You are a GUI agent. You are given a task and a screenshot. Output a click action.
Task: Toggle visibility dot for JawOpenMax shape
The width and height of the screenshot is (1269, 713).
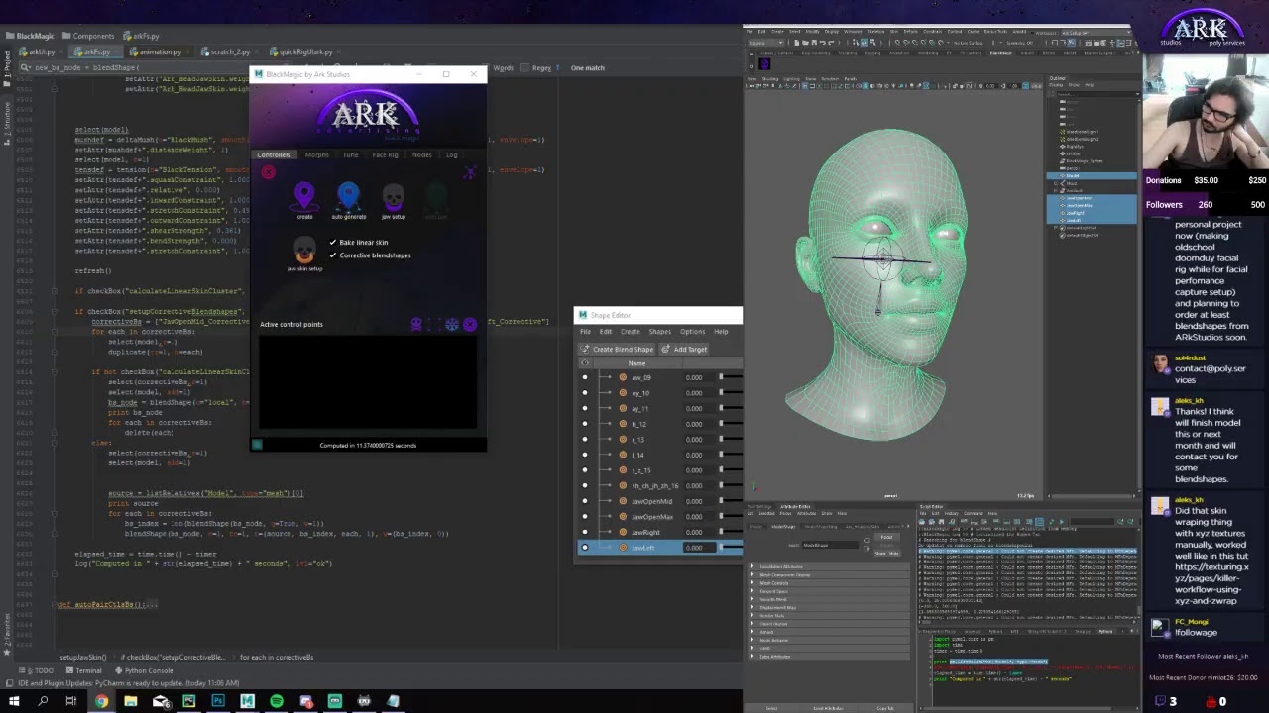(584, 517)
